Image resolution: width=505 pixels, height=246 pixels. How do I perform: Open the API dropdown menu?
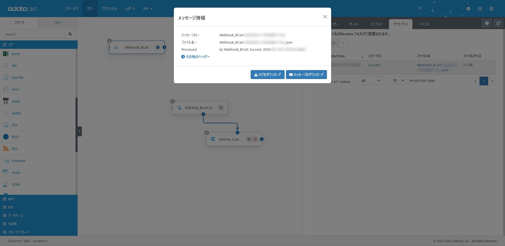coord(148,9)
